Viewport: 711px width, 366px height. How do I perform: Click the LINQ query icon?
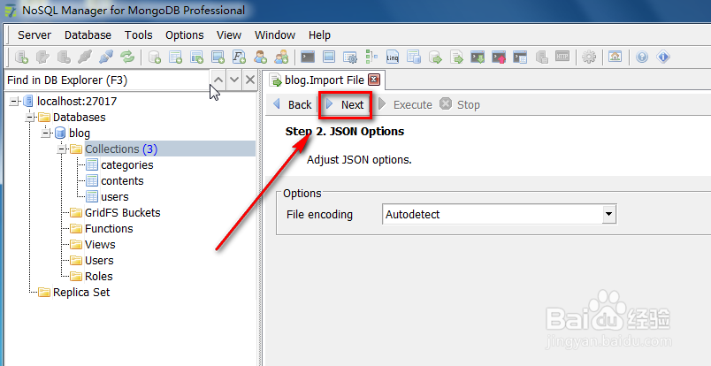[x=393, y=57]
